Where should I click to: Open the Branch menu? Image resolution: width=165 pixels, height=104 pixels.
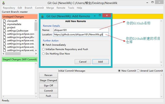(x=28, y=8)
